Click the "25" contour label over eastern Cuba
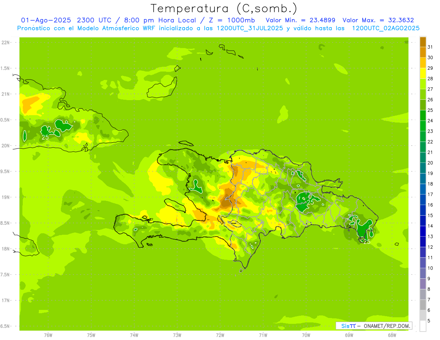The height and width of the screenshot is (340, 440). pyautogui.click(x=45, y=137)
